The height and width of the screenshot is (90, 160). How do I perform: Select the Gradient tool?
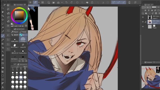[x=3, y=71]
